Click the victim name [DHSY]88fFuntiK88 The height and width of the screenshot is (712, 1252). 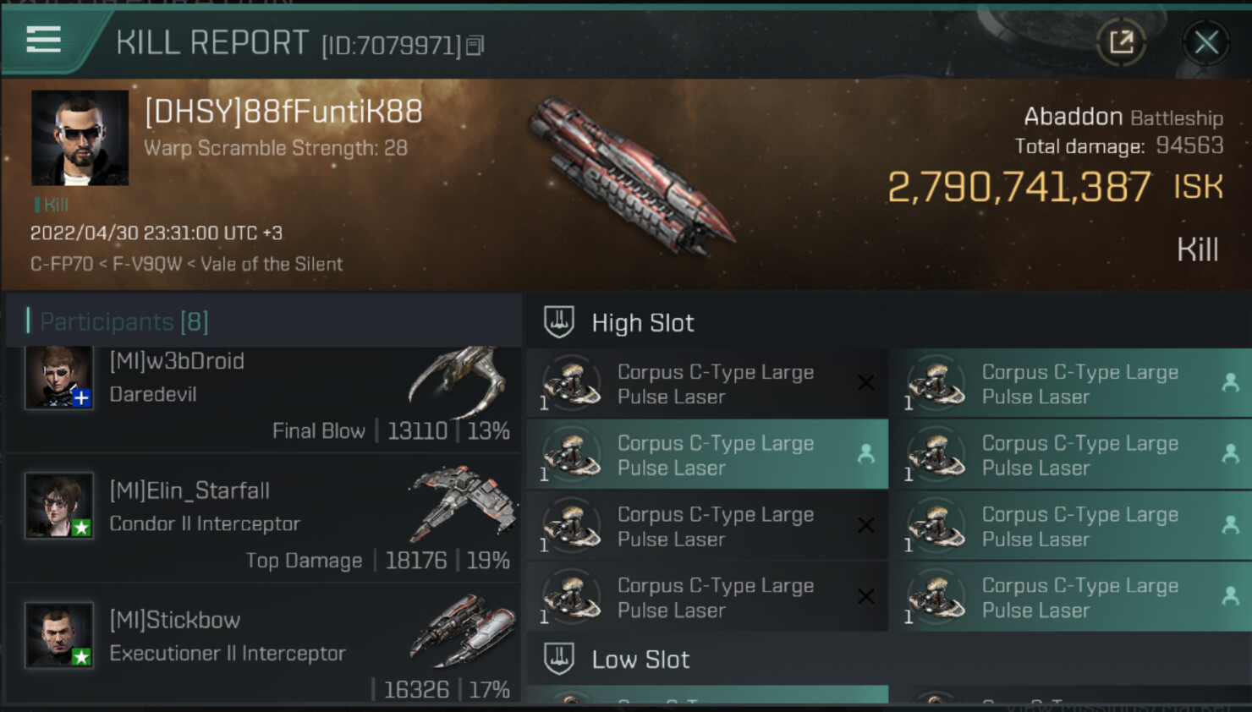tap(283, 112)
